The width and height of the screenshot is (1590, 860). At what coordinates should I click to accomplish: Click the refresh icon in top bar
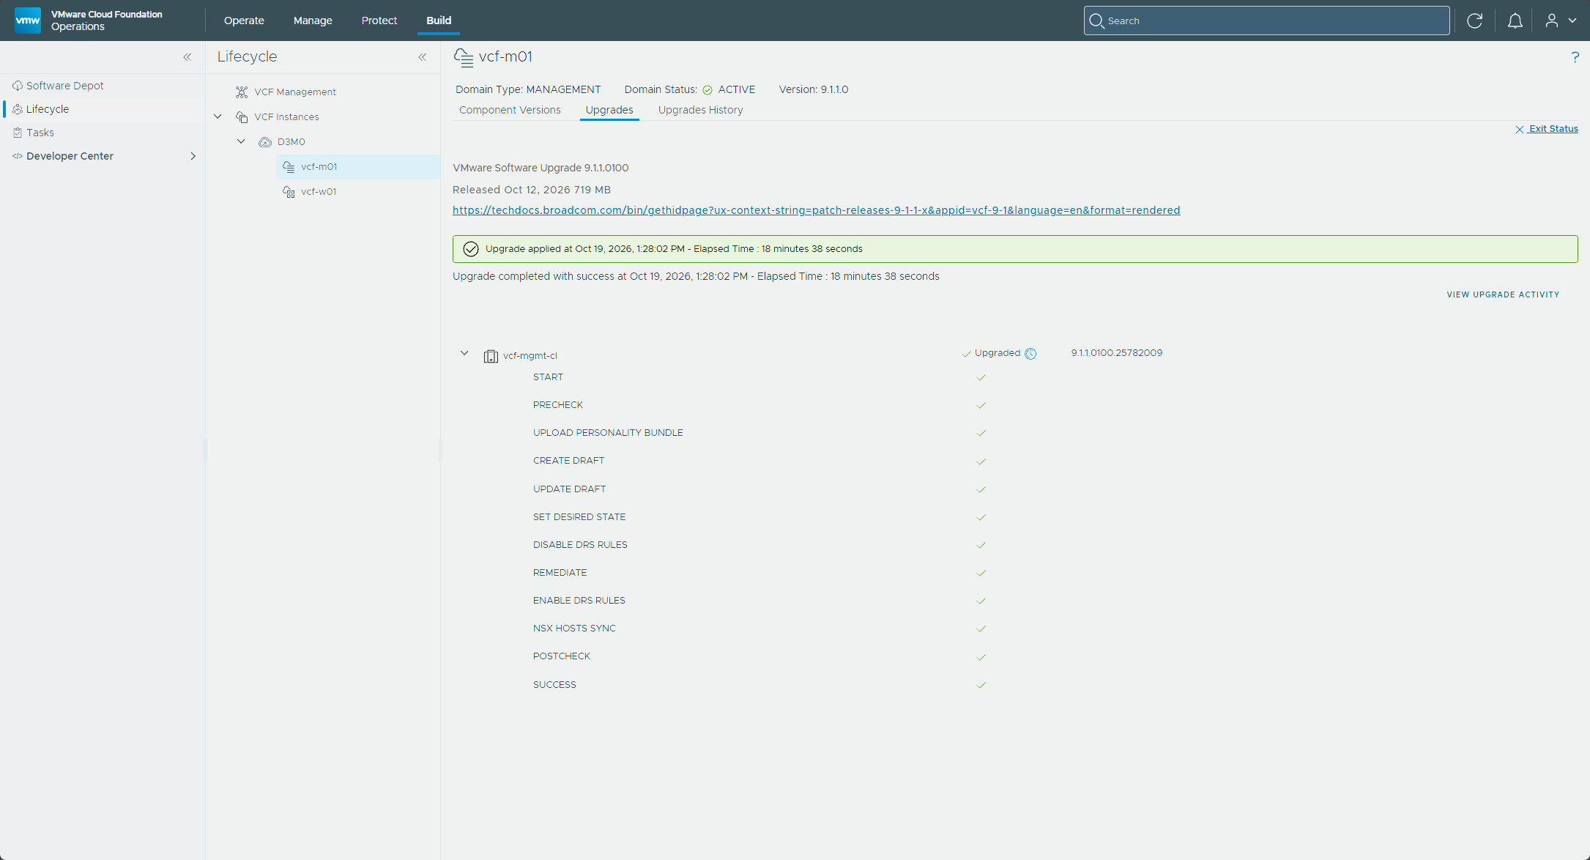click(x=1474, y=21)
